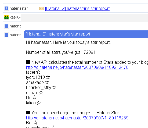Click the star next to Bel
Screen dimensions: 148x128
(35, 123)
